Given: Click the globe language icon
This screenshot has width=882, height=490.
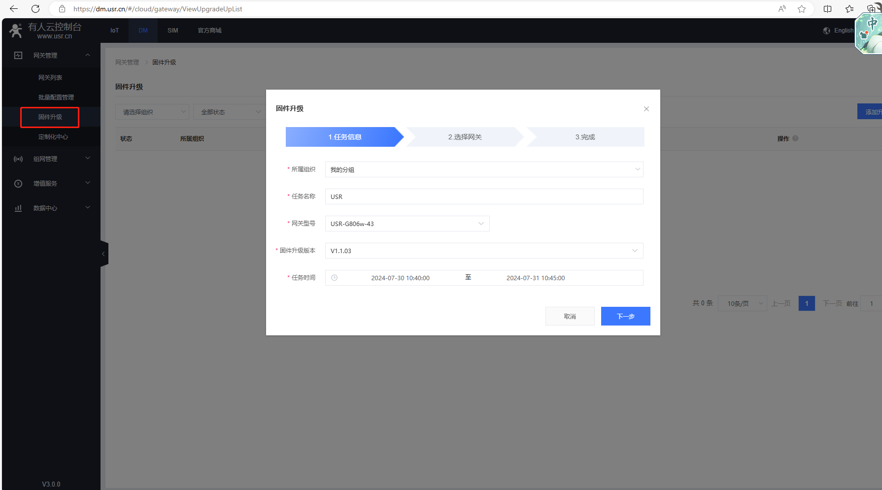Looking at the screenshot, I should point(826,31).
